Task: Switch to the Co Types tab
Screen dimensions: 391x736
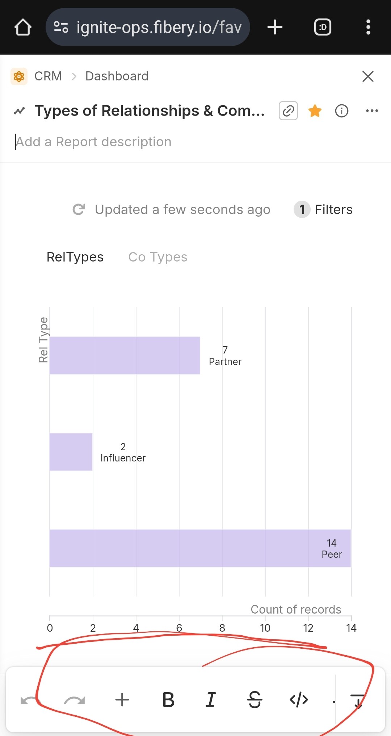Action: (x=158, y=257)
